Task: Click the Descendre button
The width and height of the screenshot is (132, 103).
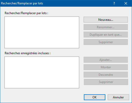Action: coord(106,75)
